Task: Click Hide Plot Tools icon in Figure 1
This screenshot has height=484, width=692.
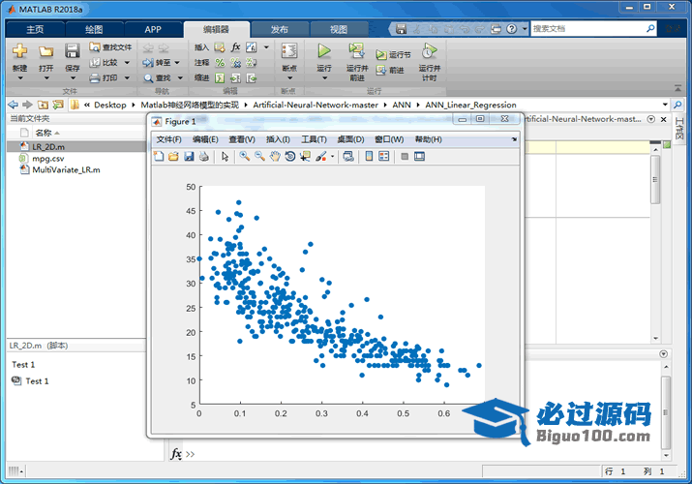Action: (405, 156)
